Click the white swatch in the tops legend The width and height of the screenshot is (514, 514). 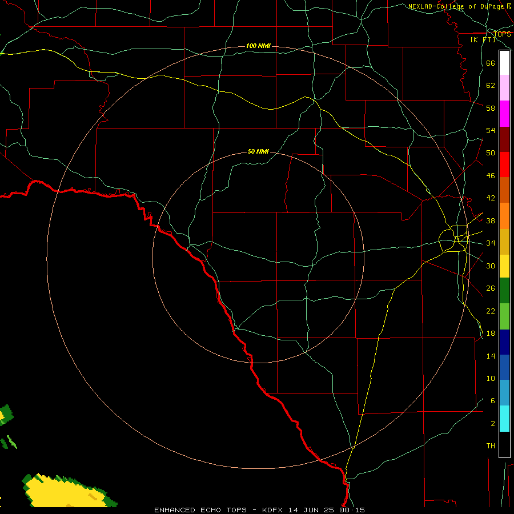[x=504, y=63]
